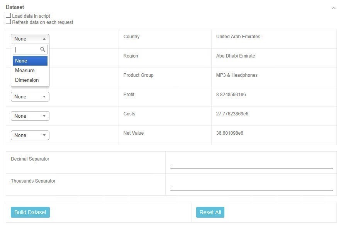The height and width of the screenshot is (225, 341).
Task: Click the MP3 & Headphones value cell
Action: click(237, 75)
